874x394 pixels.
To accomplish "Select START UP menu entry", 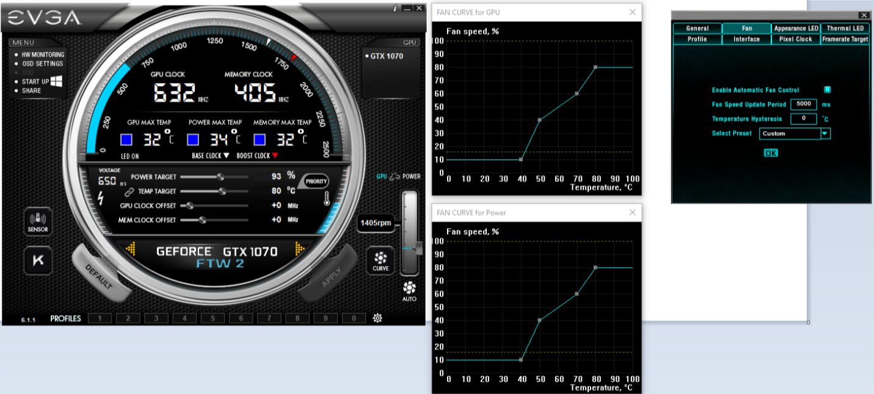I will click(35, 82).
